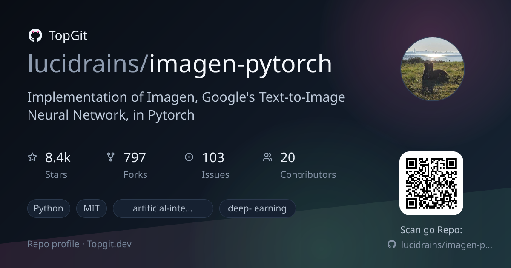Click the Contributors label
511x268 pixels.
point(308,175)
